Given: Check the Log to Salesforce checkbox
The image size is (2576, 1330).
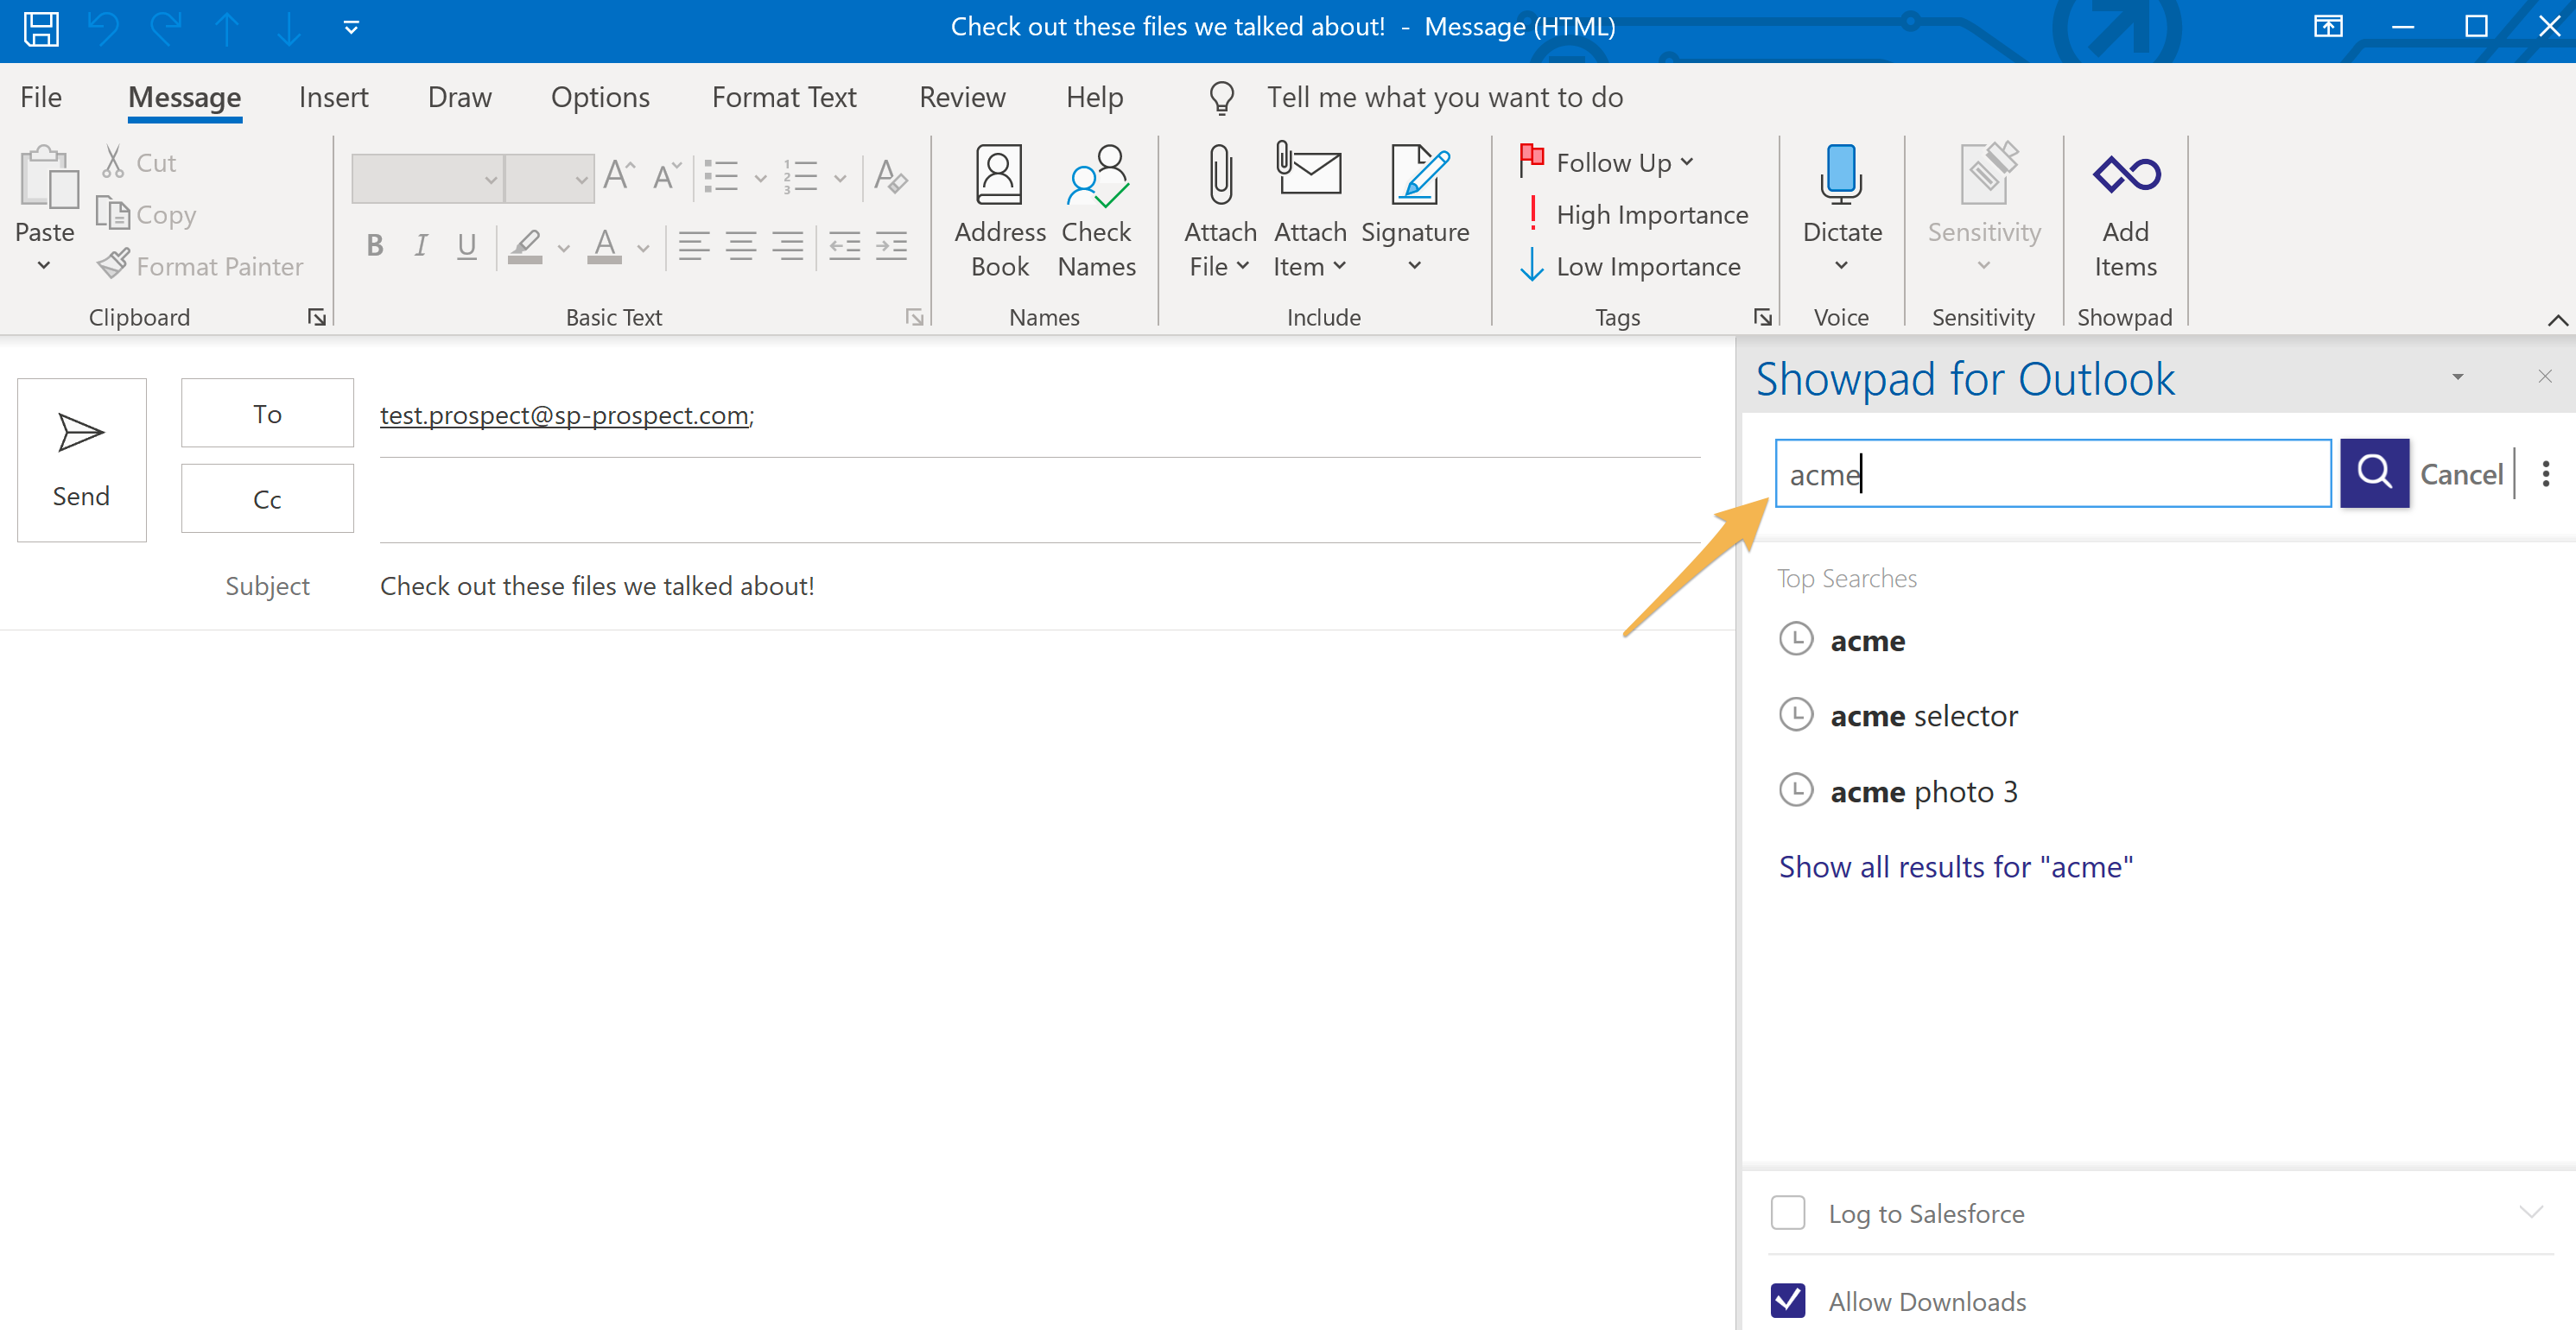Looking at the screenshot, I should click(1787, 1213).
